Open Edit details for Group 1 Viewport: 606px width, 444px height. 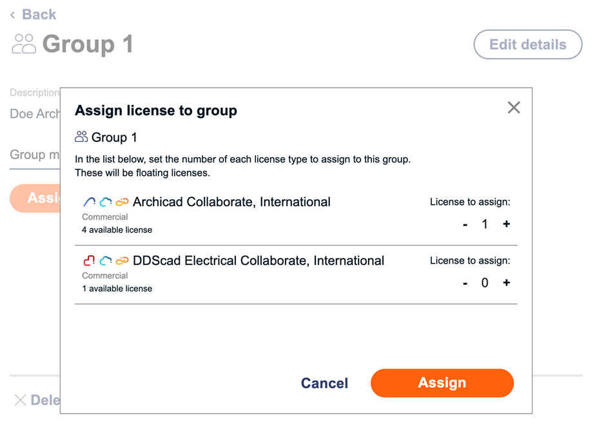click(x=528, y=44)
